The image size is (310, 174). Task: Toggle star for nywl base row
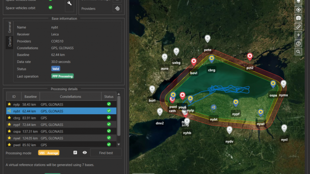pyautogui.click(x=9, y=138)
